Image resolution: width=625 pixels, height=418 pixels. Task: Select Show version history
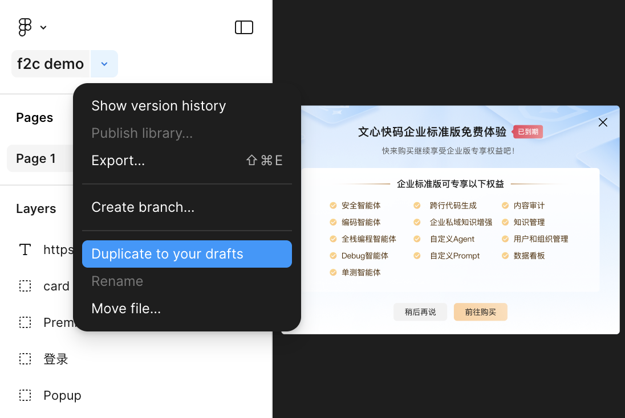click(187, 106)
